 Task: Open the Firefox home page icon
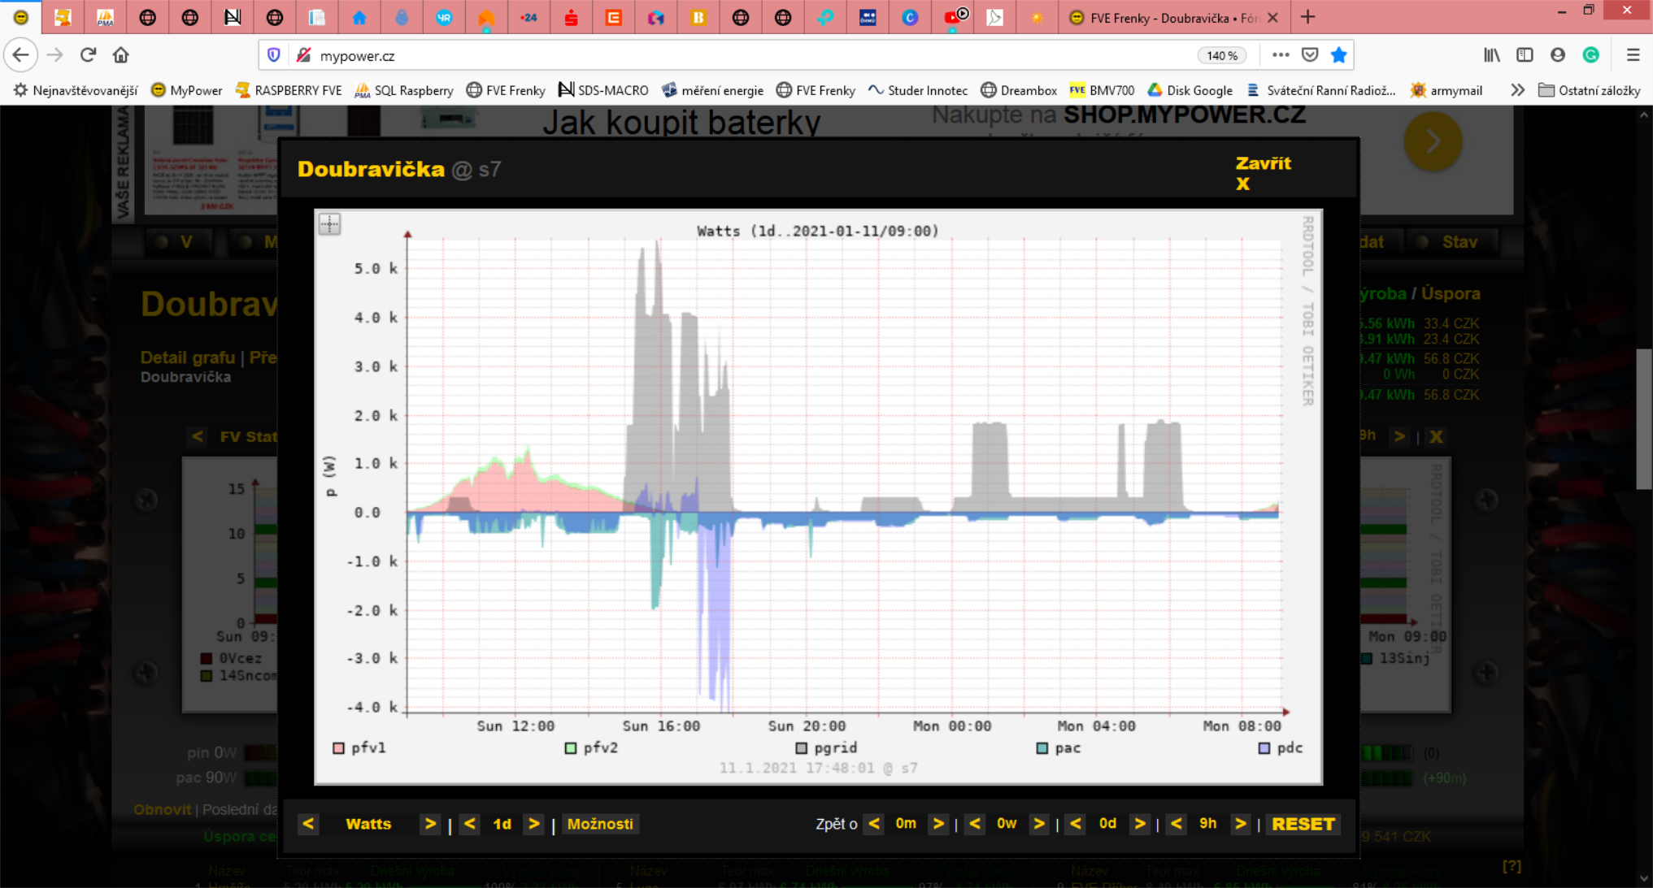[121, 55]
